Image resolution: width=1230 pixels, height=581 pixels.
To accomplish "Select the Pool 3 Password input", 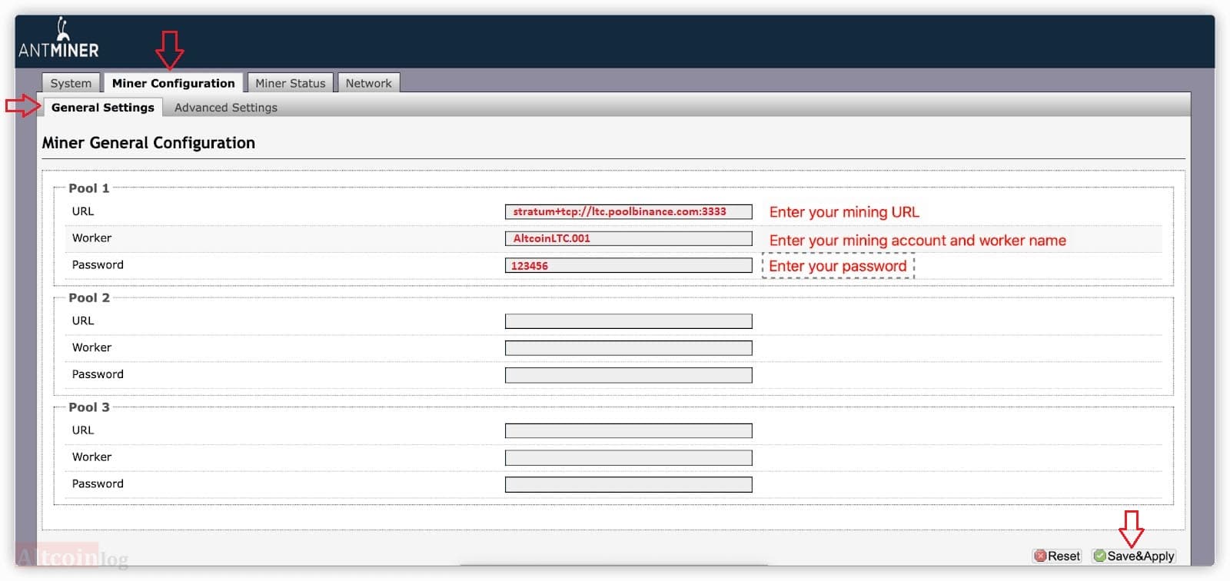I will (x=628, y=485).
